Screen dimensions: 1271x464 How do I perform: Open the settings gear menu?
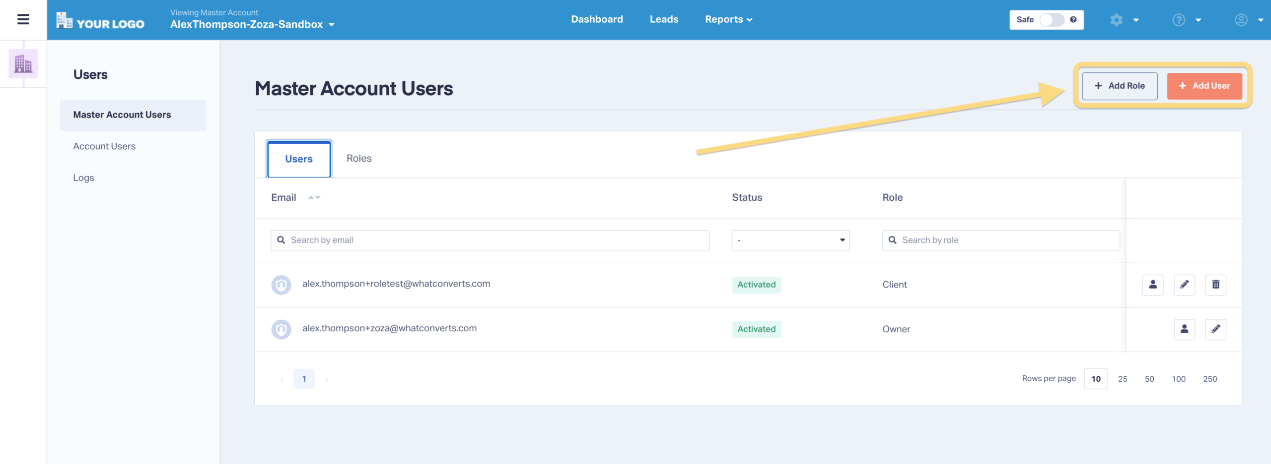(x=1116, y=20)
